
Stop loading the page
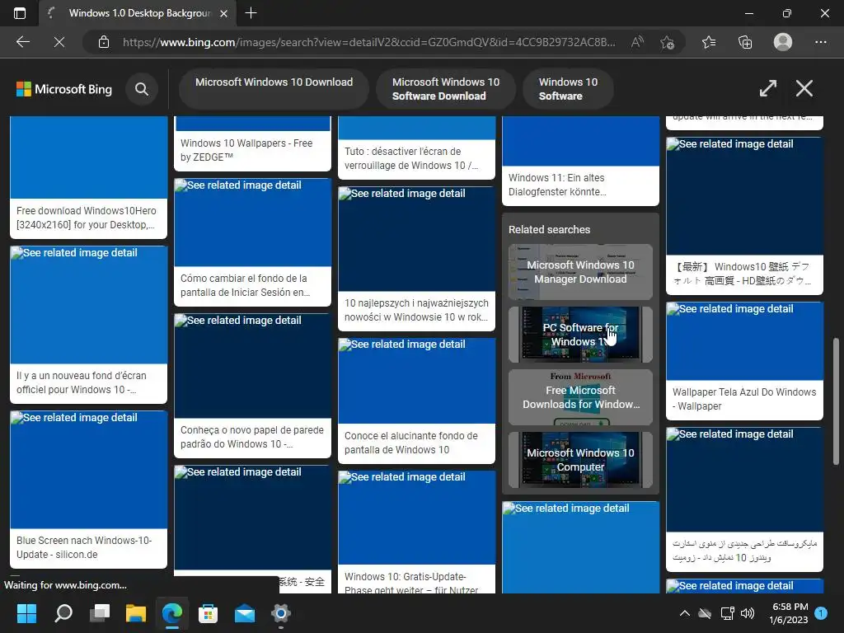59,42
